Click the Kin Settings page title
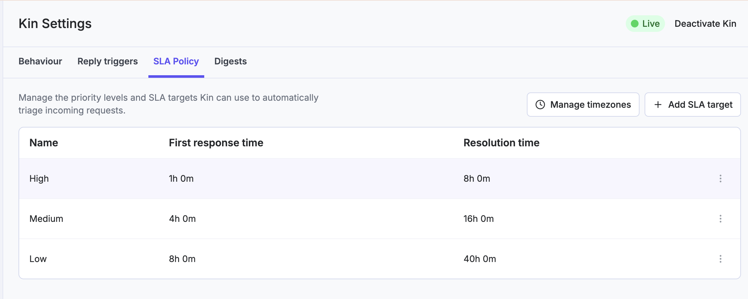748x299 pixels. (55, 24)
